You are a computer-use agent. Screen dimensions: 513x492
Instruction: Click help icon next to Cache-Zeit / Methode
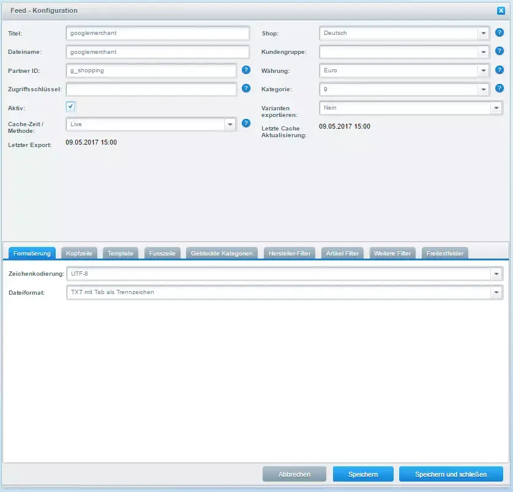click(x=246, y=123)
